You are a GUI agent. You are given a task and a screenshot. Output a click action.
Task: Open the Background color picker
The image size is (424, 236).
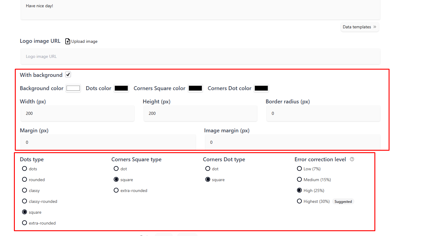(x=73, y=88)
